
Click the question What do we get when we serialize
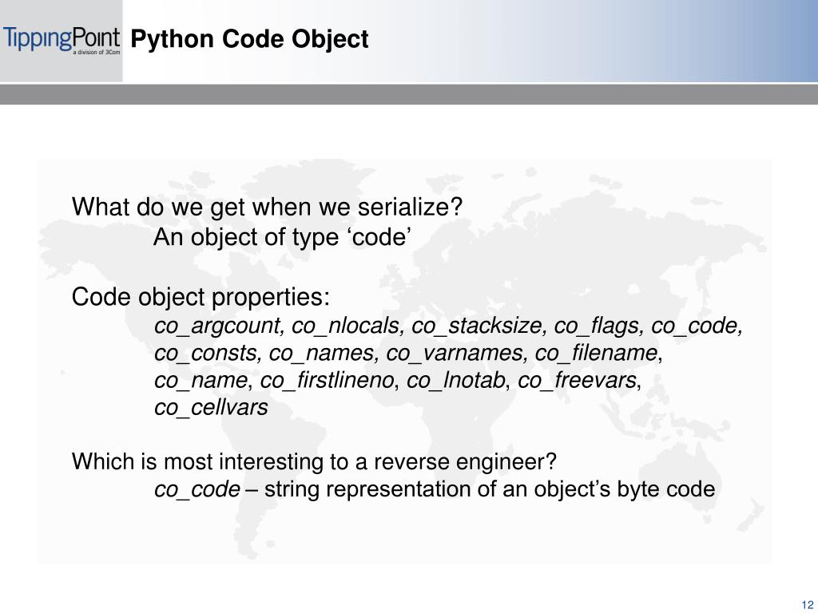click(x=267, y=207)
